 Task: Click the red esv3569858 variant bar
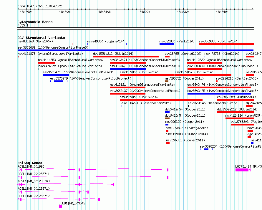point(226,44)
